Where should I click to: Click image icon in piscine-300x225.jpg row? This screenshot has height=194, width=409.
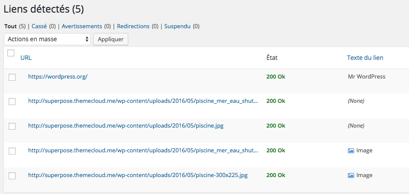point(351,175)
